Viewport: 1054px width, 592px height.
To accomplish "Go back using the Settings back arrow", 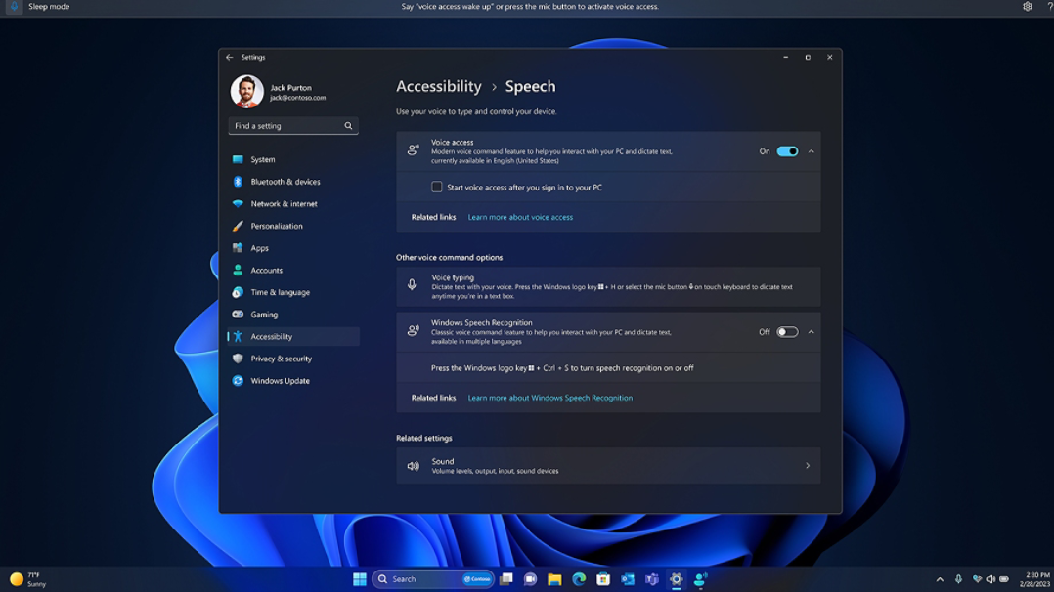I will (230, 57).
